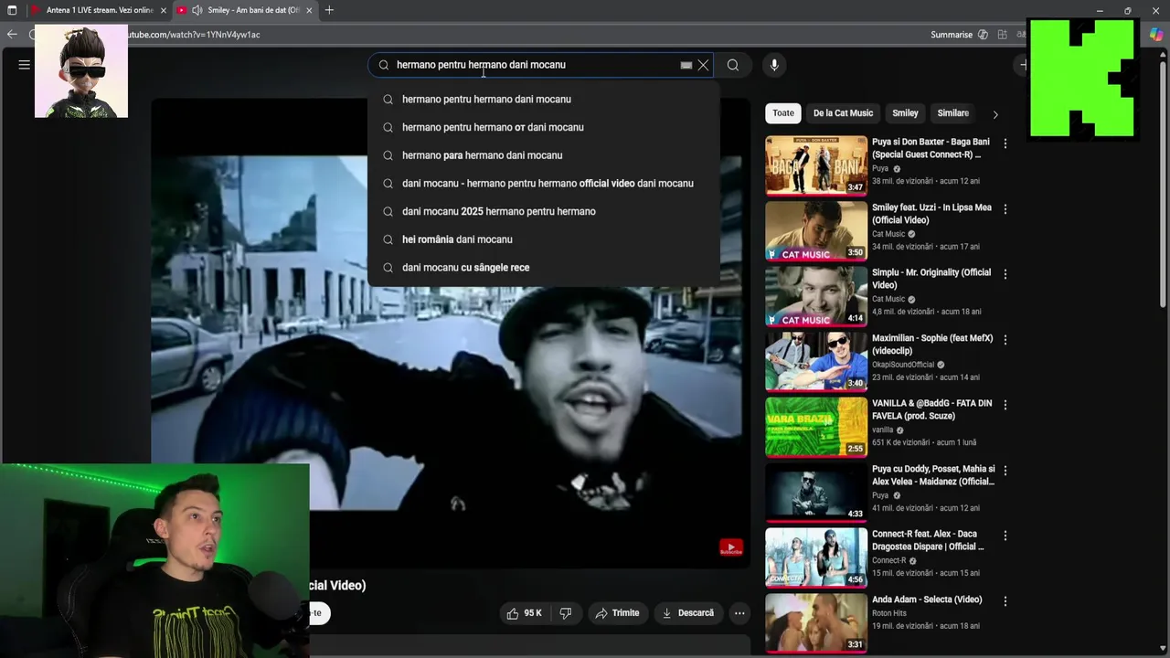The width and height of the screenshot is (1170, 658).
Task: Open Puya - Baga Bani thumbnail
Action: (816, 165)
